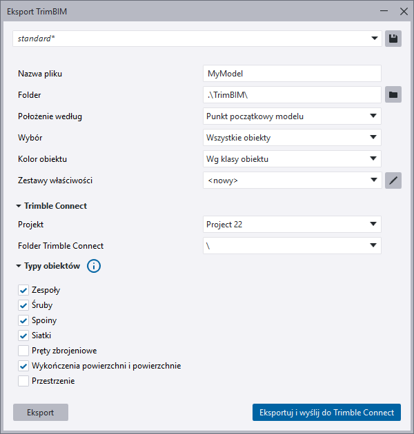This screenshot has width=414, height=434.
Task: Click the Eksport button
Action: click(41, 412)
